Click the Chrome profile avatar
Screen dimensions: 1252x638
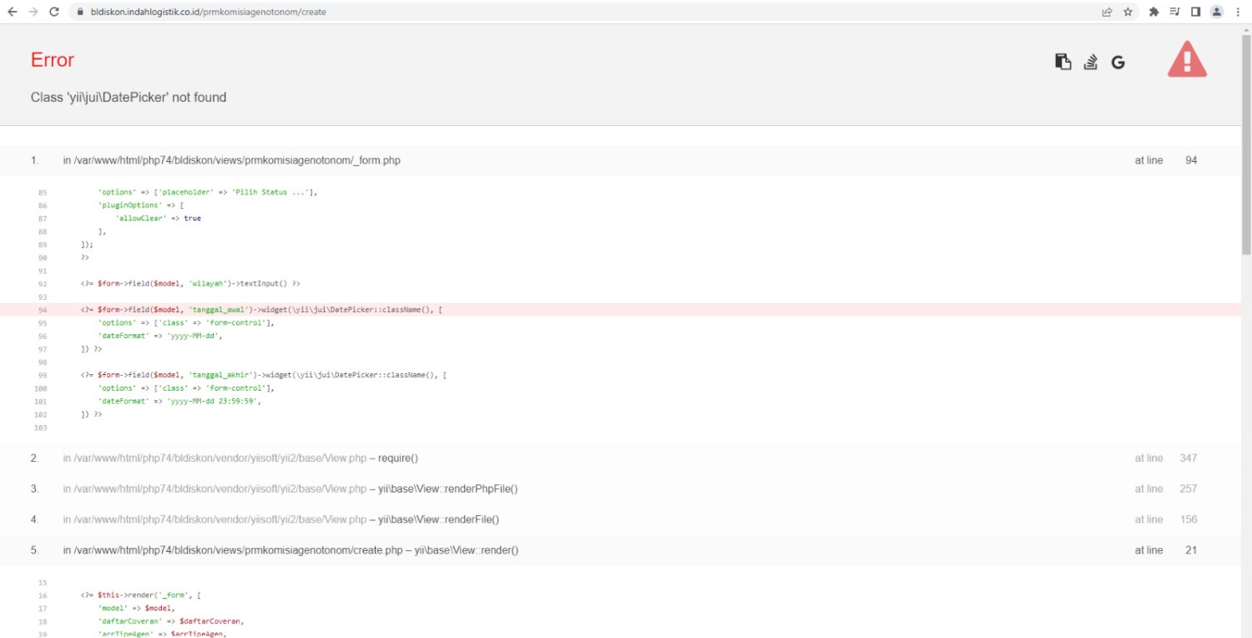pyautogui.click(x=1216, y=12)
